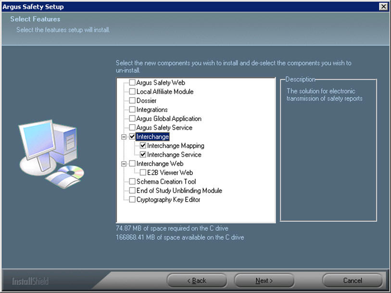Image resolution: width=391 pixels, height=293 pixels.
Task: Enable the Local Affiliate Module checkbox
Action: pos(132,91)
